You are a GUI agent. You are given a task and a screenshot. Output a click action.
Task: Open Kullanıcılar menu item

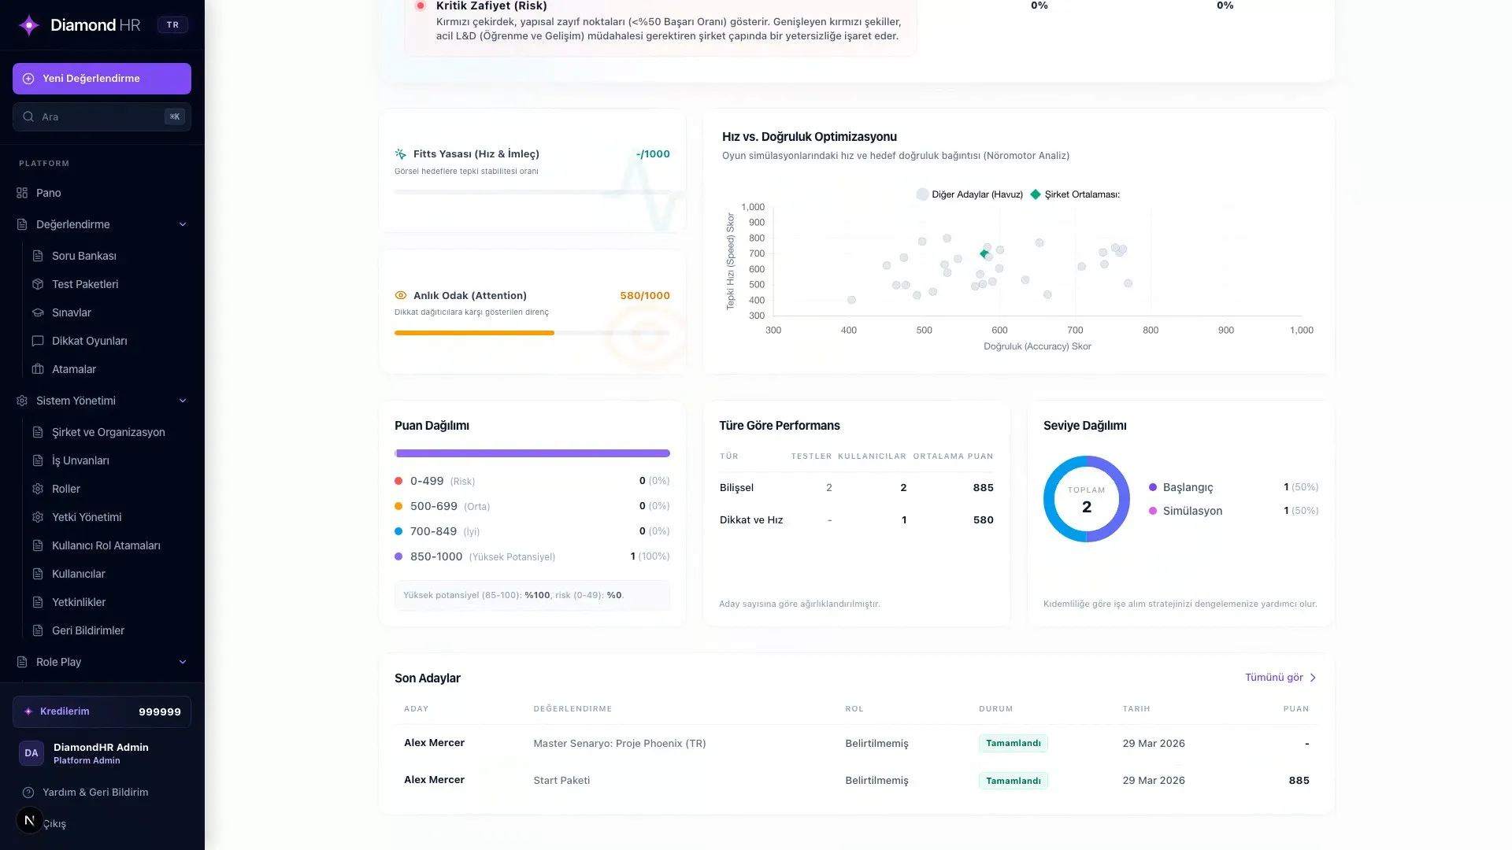pos(109,574)
